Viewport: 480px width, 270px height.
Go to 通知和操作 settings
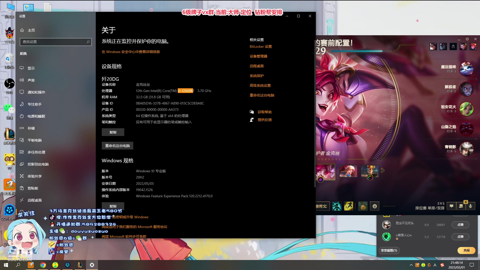[x=55, y=92]
